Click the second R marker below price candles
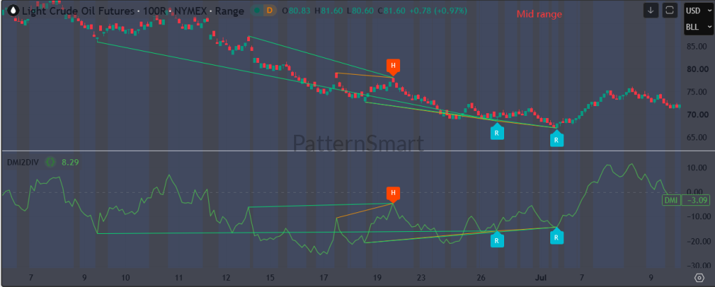 pos(556,139)
